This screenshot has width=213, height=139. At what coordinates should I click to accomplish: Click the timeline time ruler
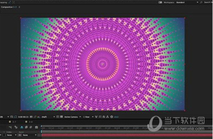127,128
